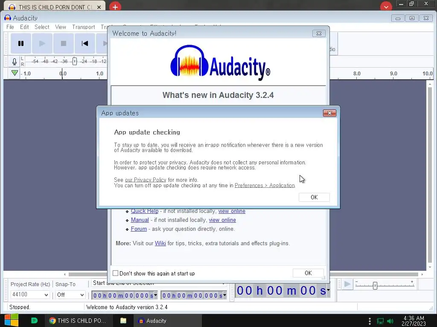Click the vertical scrollbar on right of tracks

(430, 175)
